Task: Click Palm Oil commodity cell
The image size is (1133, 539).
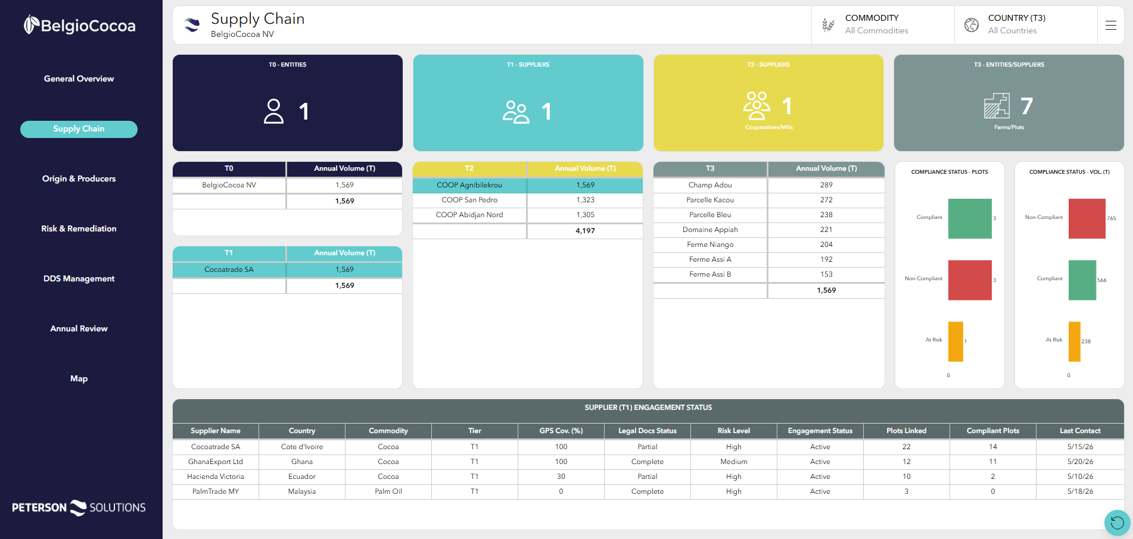Action: (388, 491)
